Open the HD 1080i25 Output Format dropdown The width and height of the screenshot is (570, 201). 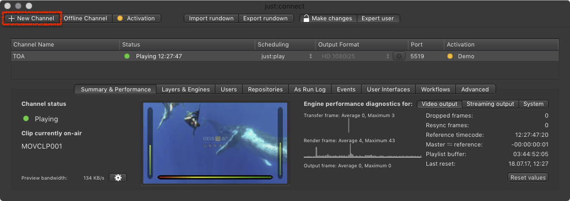click(x=356, y=56)
